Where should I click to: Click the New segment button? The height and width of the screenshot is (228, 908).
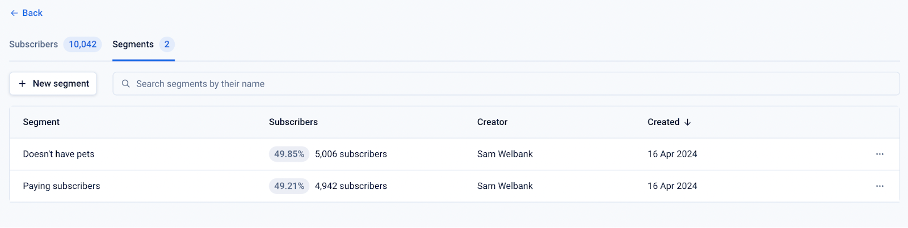[x=53, y=84]
